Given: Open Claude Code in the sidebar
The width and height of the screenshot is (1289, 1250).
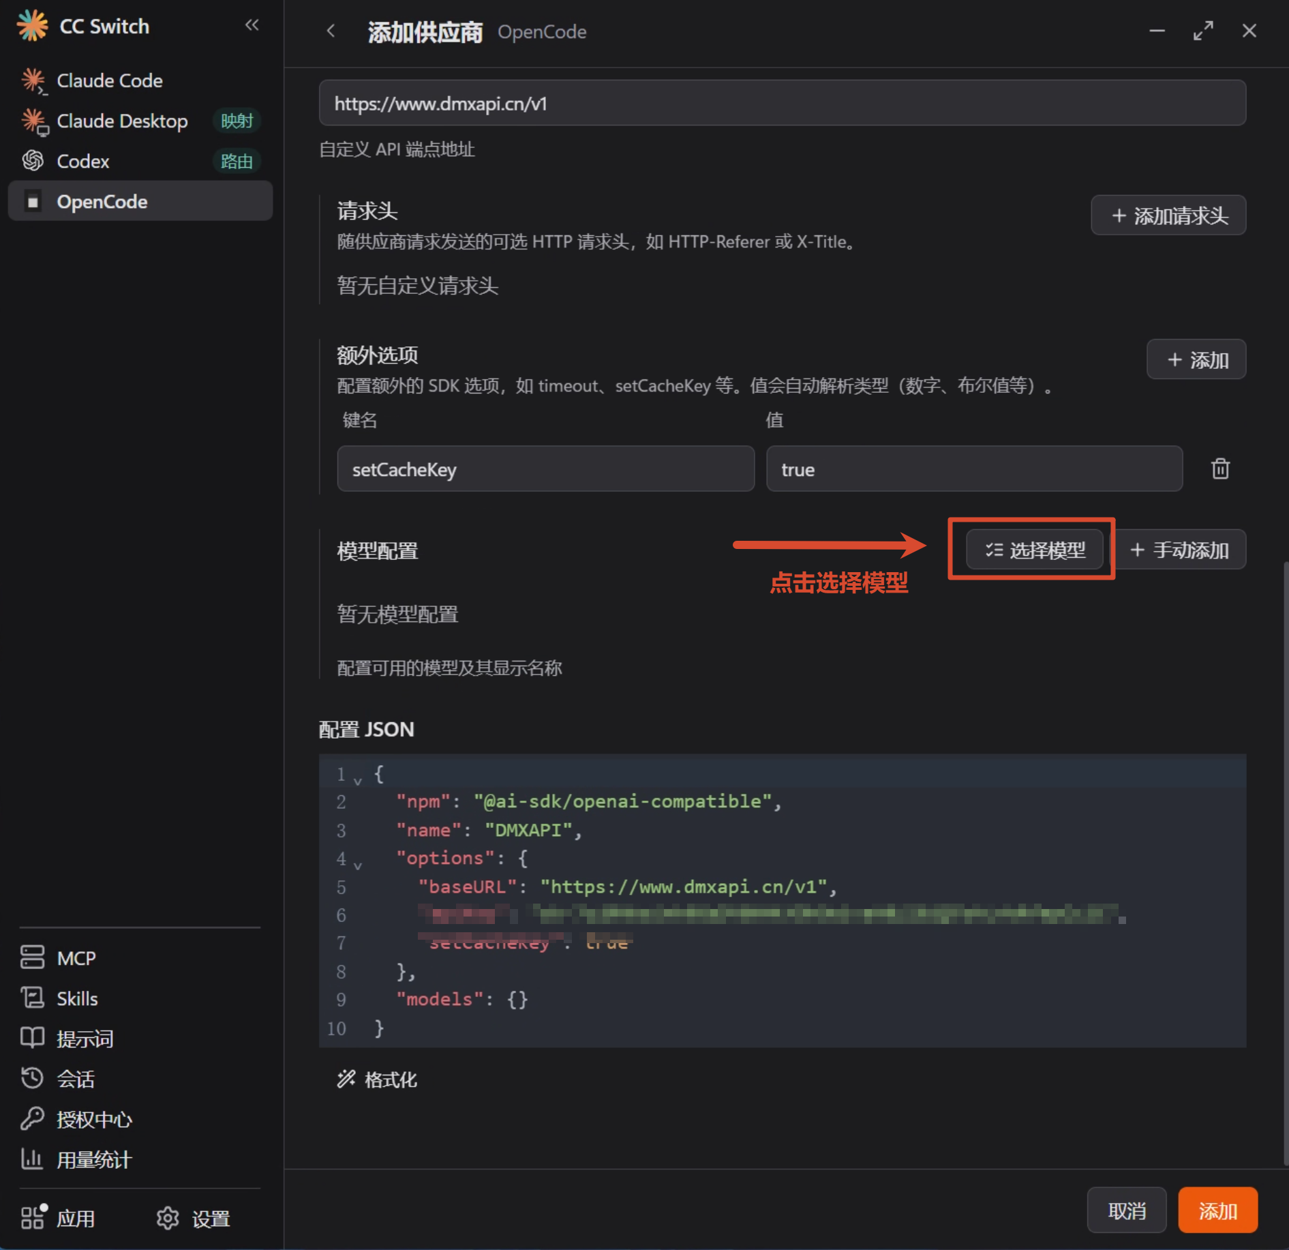Looking at the screenshot, I should click(x=140, y=80).
